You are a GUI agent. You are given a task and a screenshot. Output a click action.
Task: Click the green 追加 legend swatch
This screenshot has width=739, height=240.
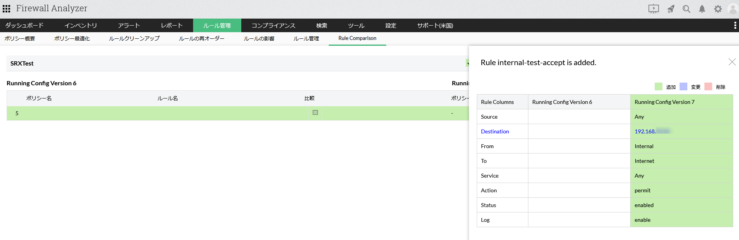tap(658, 86)
